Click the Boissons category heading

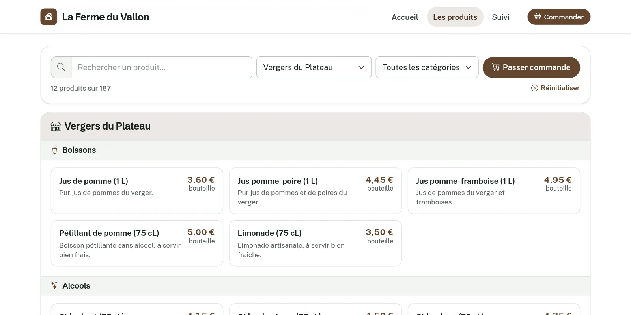point(79,150)
